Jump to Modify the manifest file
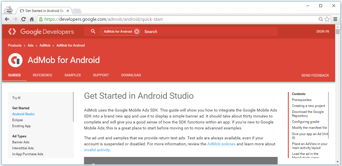 click(x=309, y=128)
